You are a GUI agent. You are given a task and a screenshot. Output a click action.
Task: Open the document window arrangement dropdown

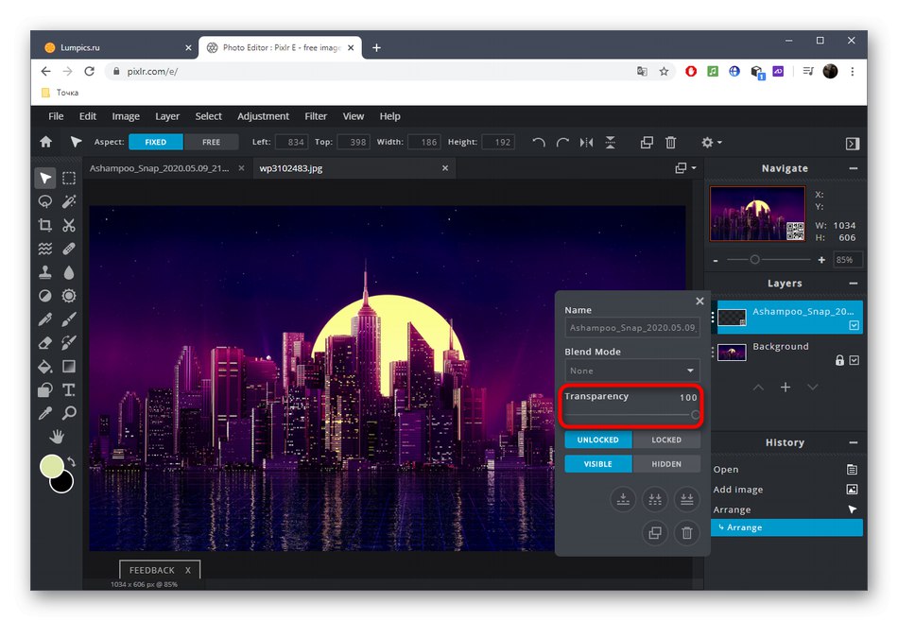685,168
